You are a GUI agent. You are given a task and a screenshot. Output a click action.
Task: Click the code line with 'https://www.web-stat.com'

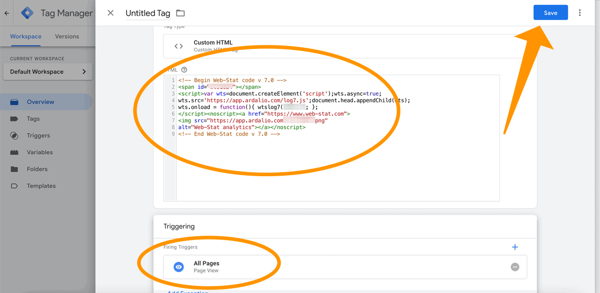(x=264, y=114)
